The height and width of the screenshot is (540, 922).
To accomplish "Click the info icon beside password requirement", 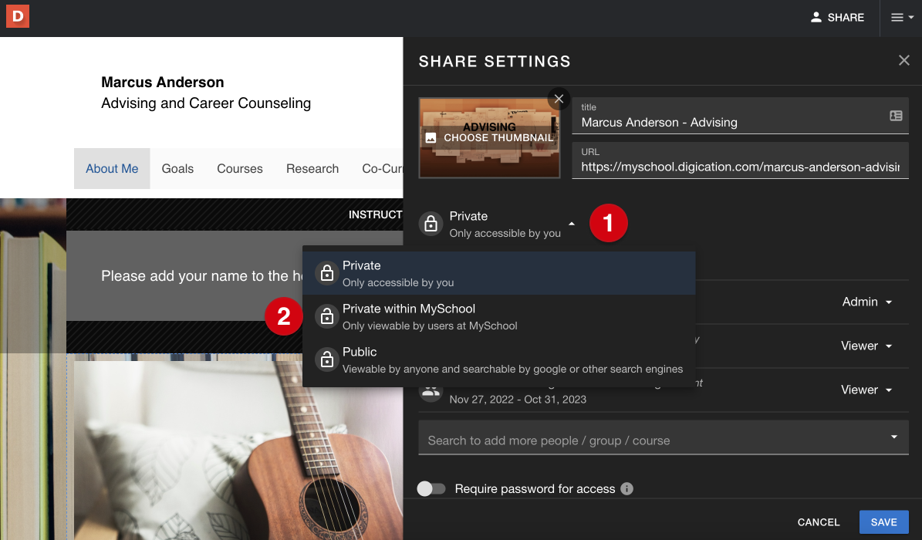I will (626, 489).
